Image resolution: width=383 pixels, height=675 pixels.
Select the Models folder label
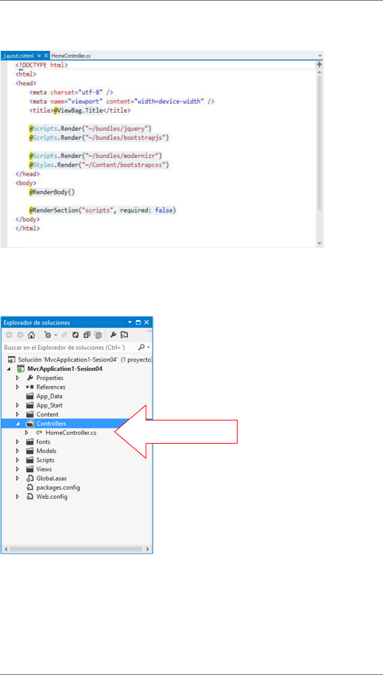46,451
